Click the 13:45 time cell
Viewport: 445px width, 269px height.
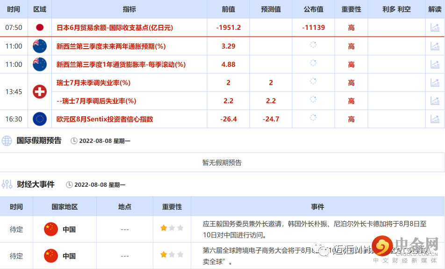[14, 92]
